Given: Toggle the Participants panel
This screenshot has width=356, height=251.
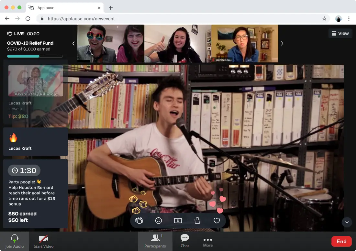Looking at the screenshot, I should click(155, 241).
